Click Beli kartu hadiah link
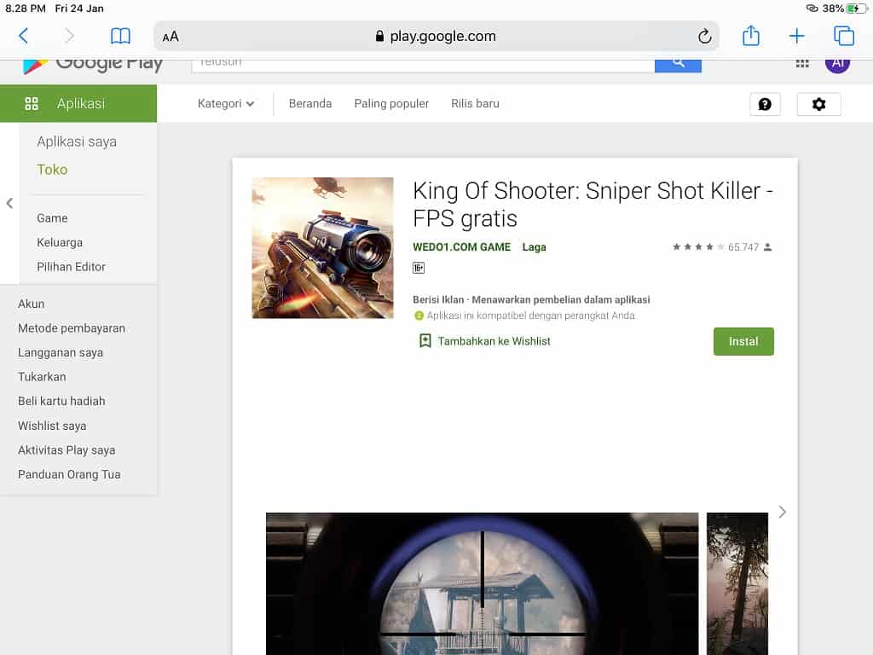 coord(61,401)
